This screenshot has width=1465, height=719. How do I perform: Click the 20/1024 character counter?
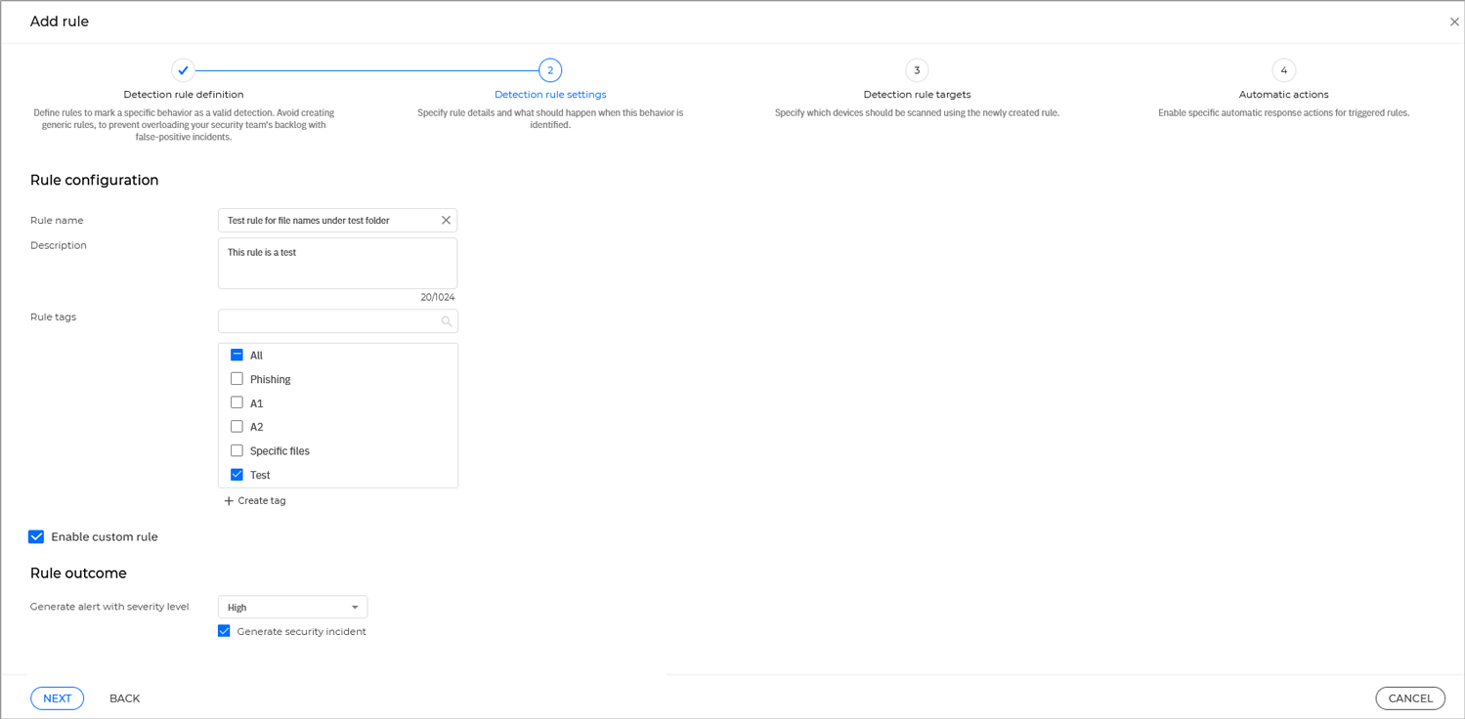coord(438,298)
